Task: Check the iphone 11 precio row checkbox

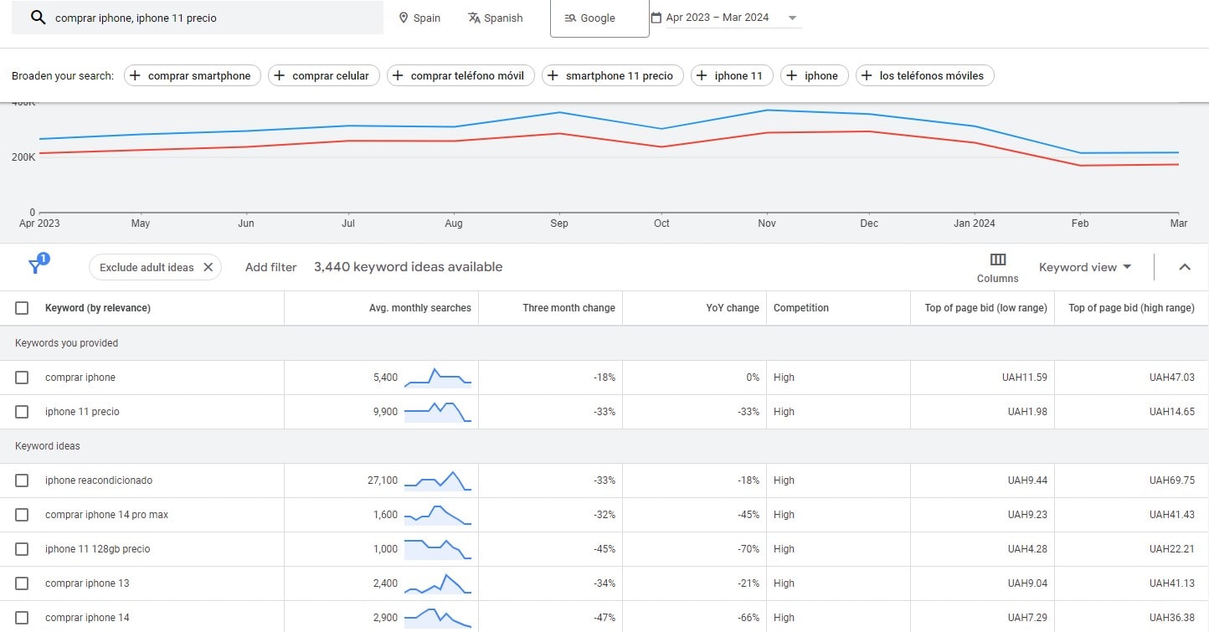Action: coord(22,412)
